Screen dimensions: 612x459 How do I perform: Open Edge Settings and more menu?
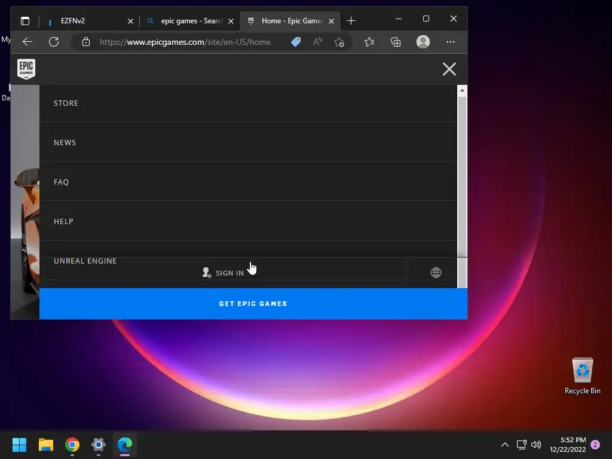[x=451, y=42]
